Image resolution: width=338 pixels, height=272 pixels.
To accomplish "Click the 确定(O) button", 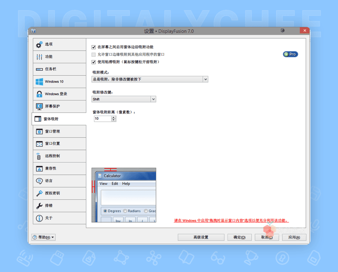I will (239, 237).
